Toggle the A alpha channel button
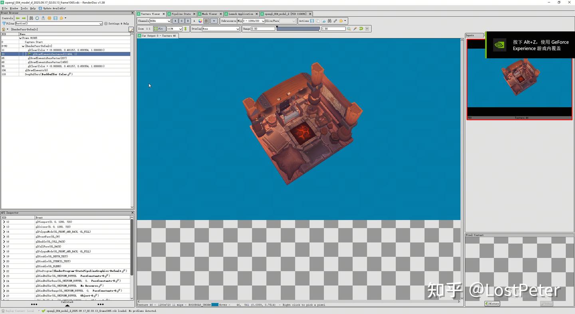The image size is (575, 314). [194, 21]
